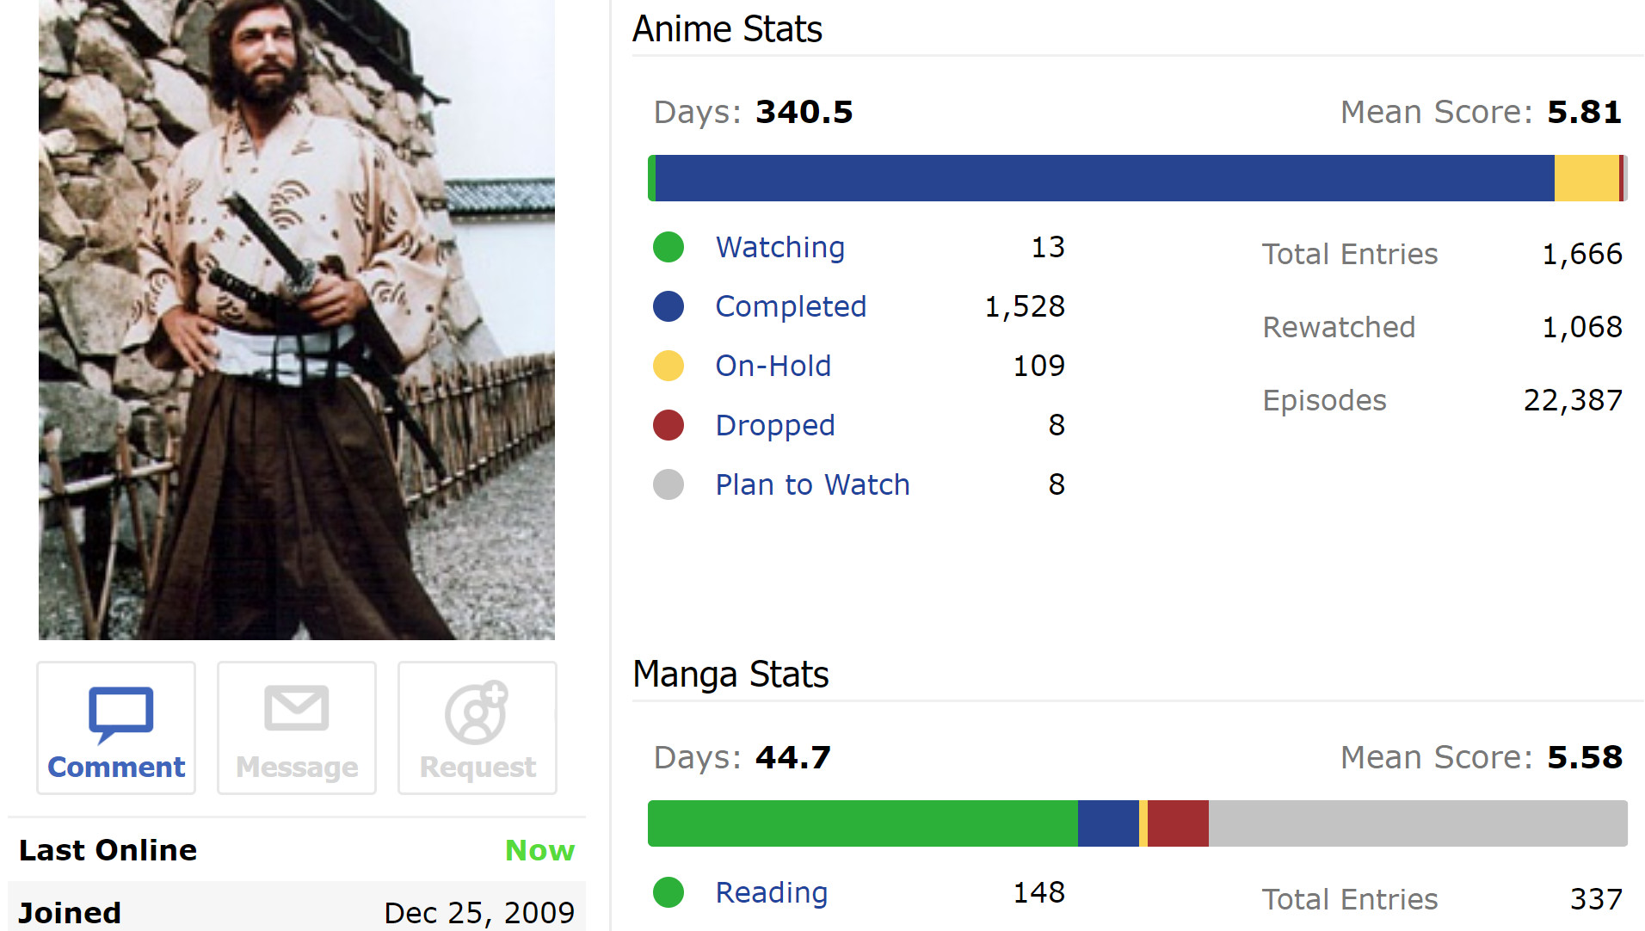Screen dimensions: 1645x931
Task: Click the green Watching status dot
Action: [x=668, y=248]
